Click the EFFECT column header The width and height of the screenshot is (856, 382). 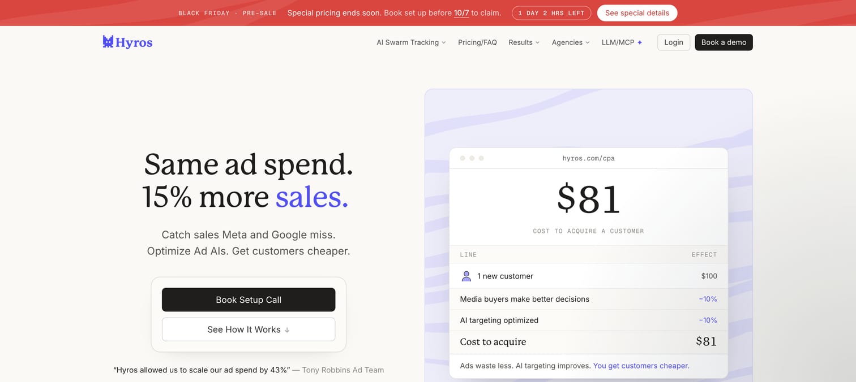coord(704,255)
